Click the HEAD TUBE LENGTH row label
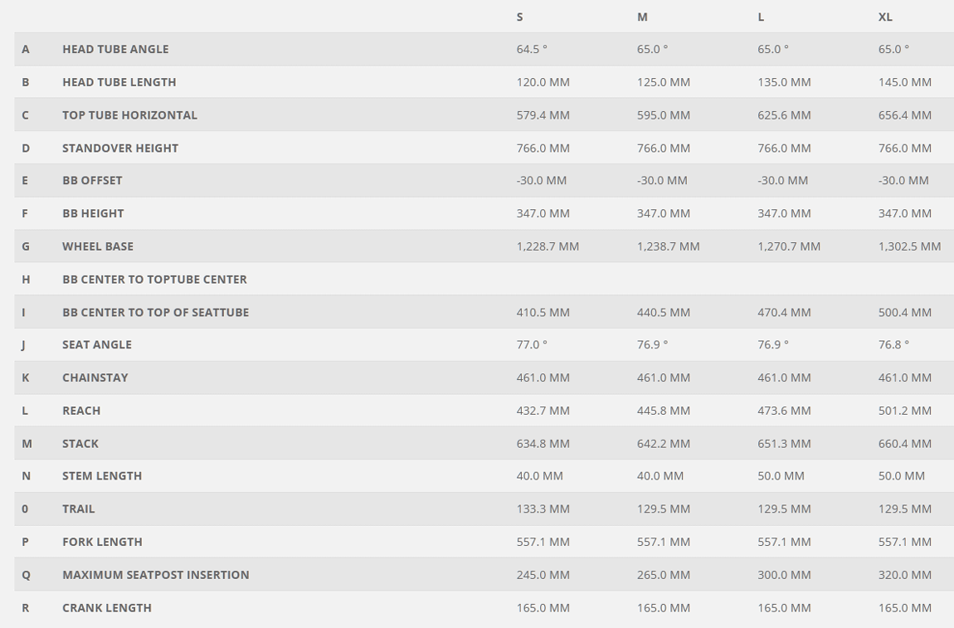954x628 pixels. coord(119,82)
